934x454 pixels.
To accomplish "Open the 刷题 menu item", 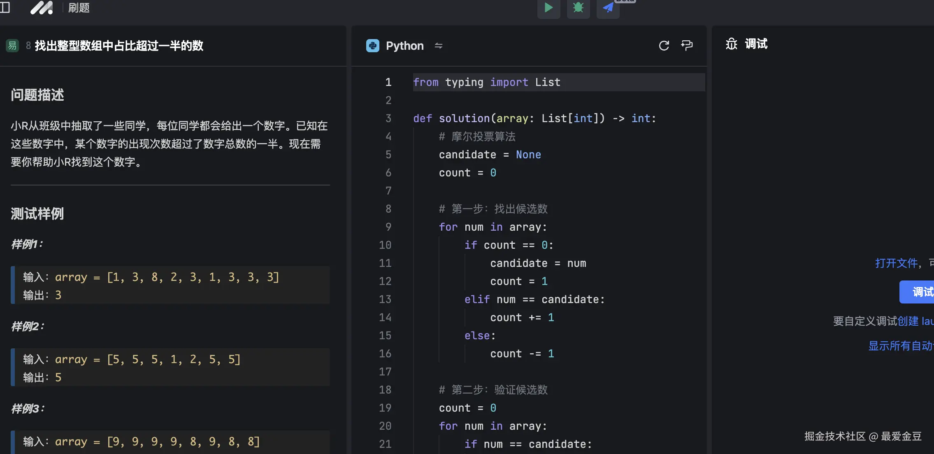I will point(79,8).
